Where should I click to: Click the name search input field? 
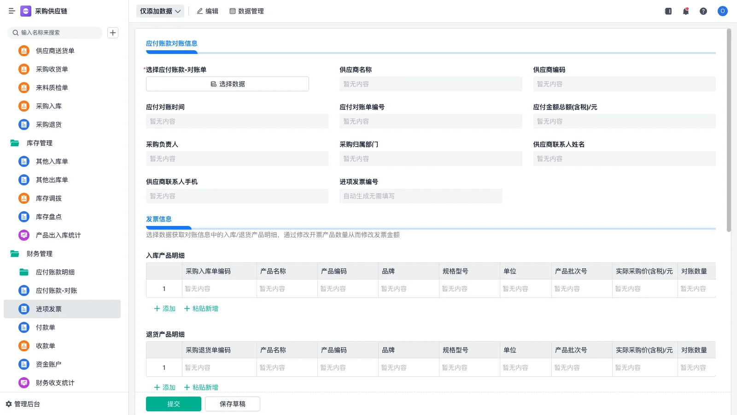(55, 33)
